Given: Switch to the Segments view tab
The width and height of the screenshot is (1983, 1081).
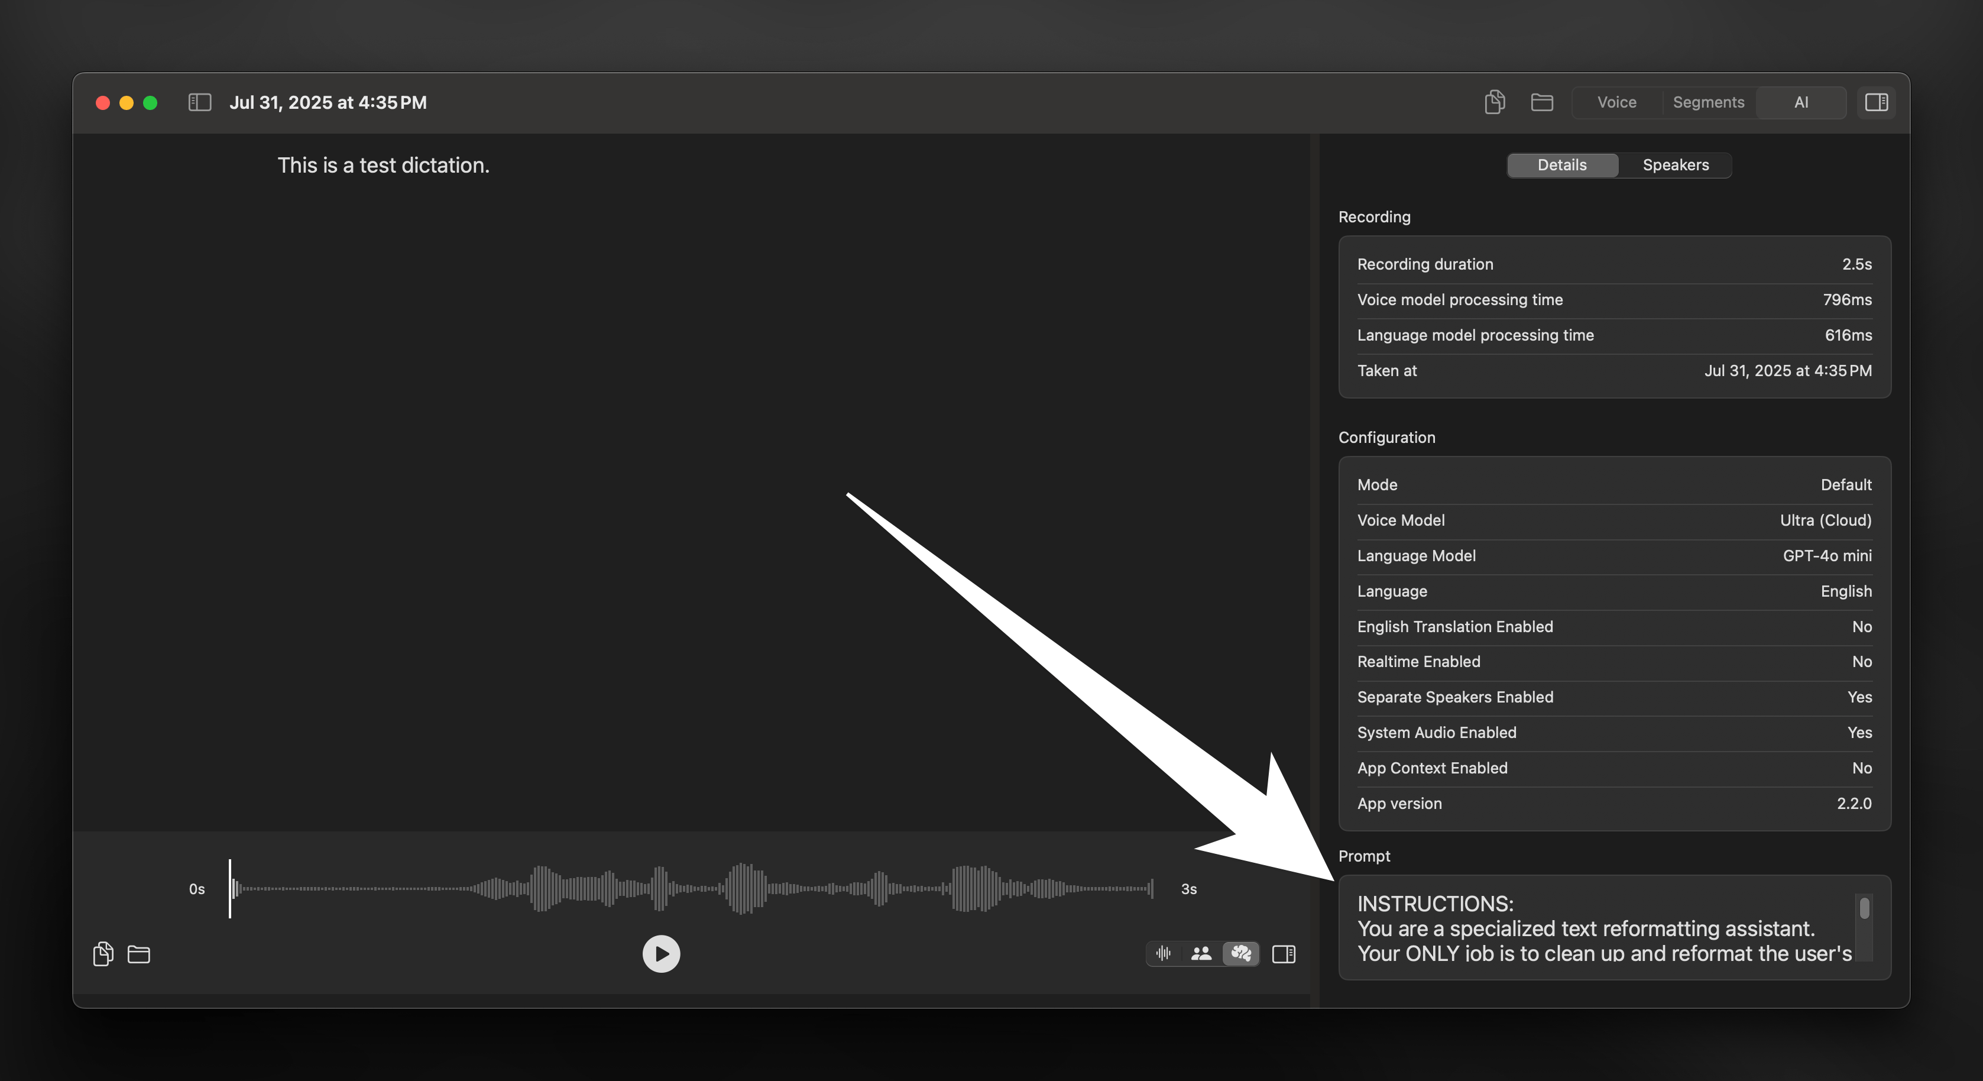Looking at the screenshot, I should (x=1707, y=102).
